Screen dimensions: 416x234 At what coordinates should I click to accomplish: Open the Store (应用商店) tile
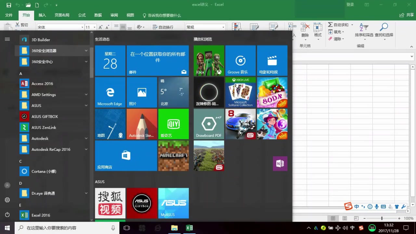point(126,156)
